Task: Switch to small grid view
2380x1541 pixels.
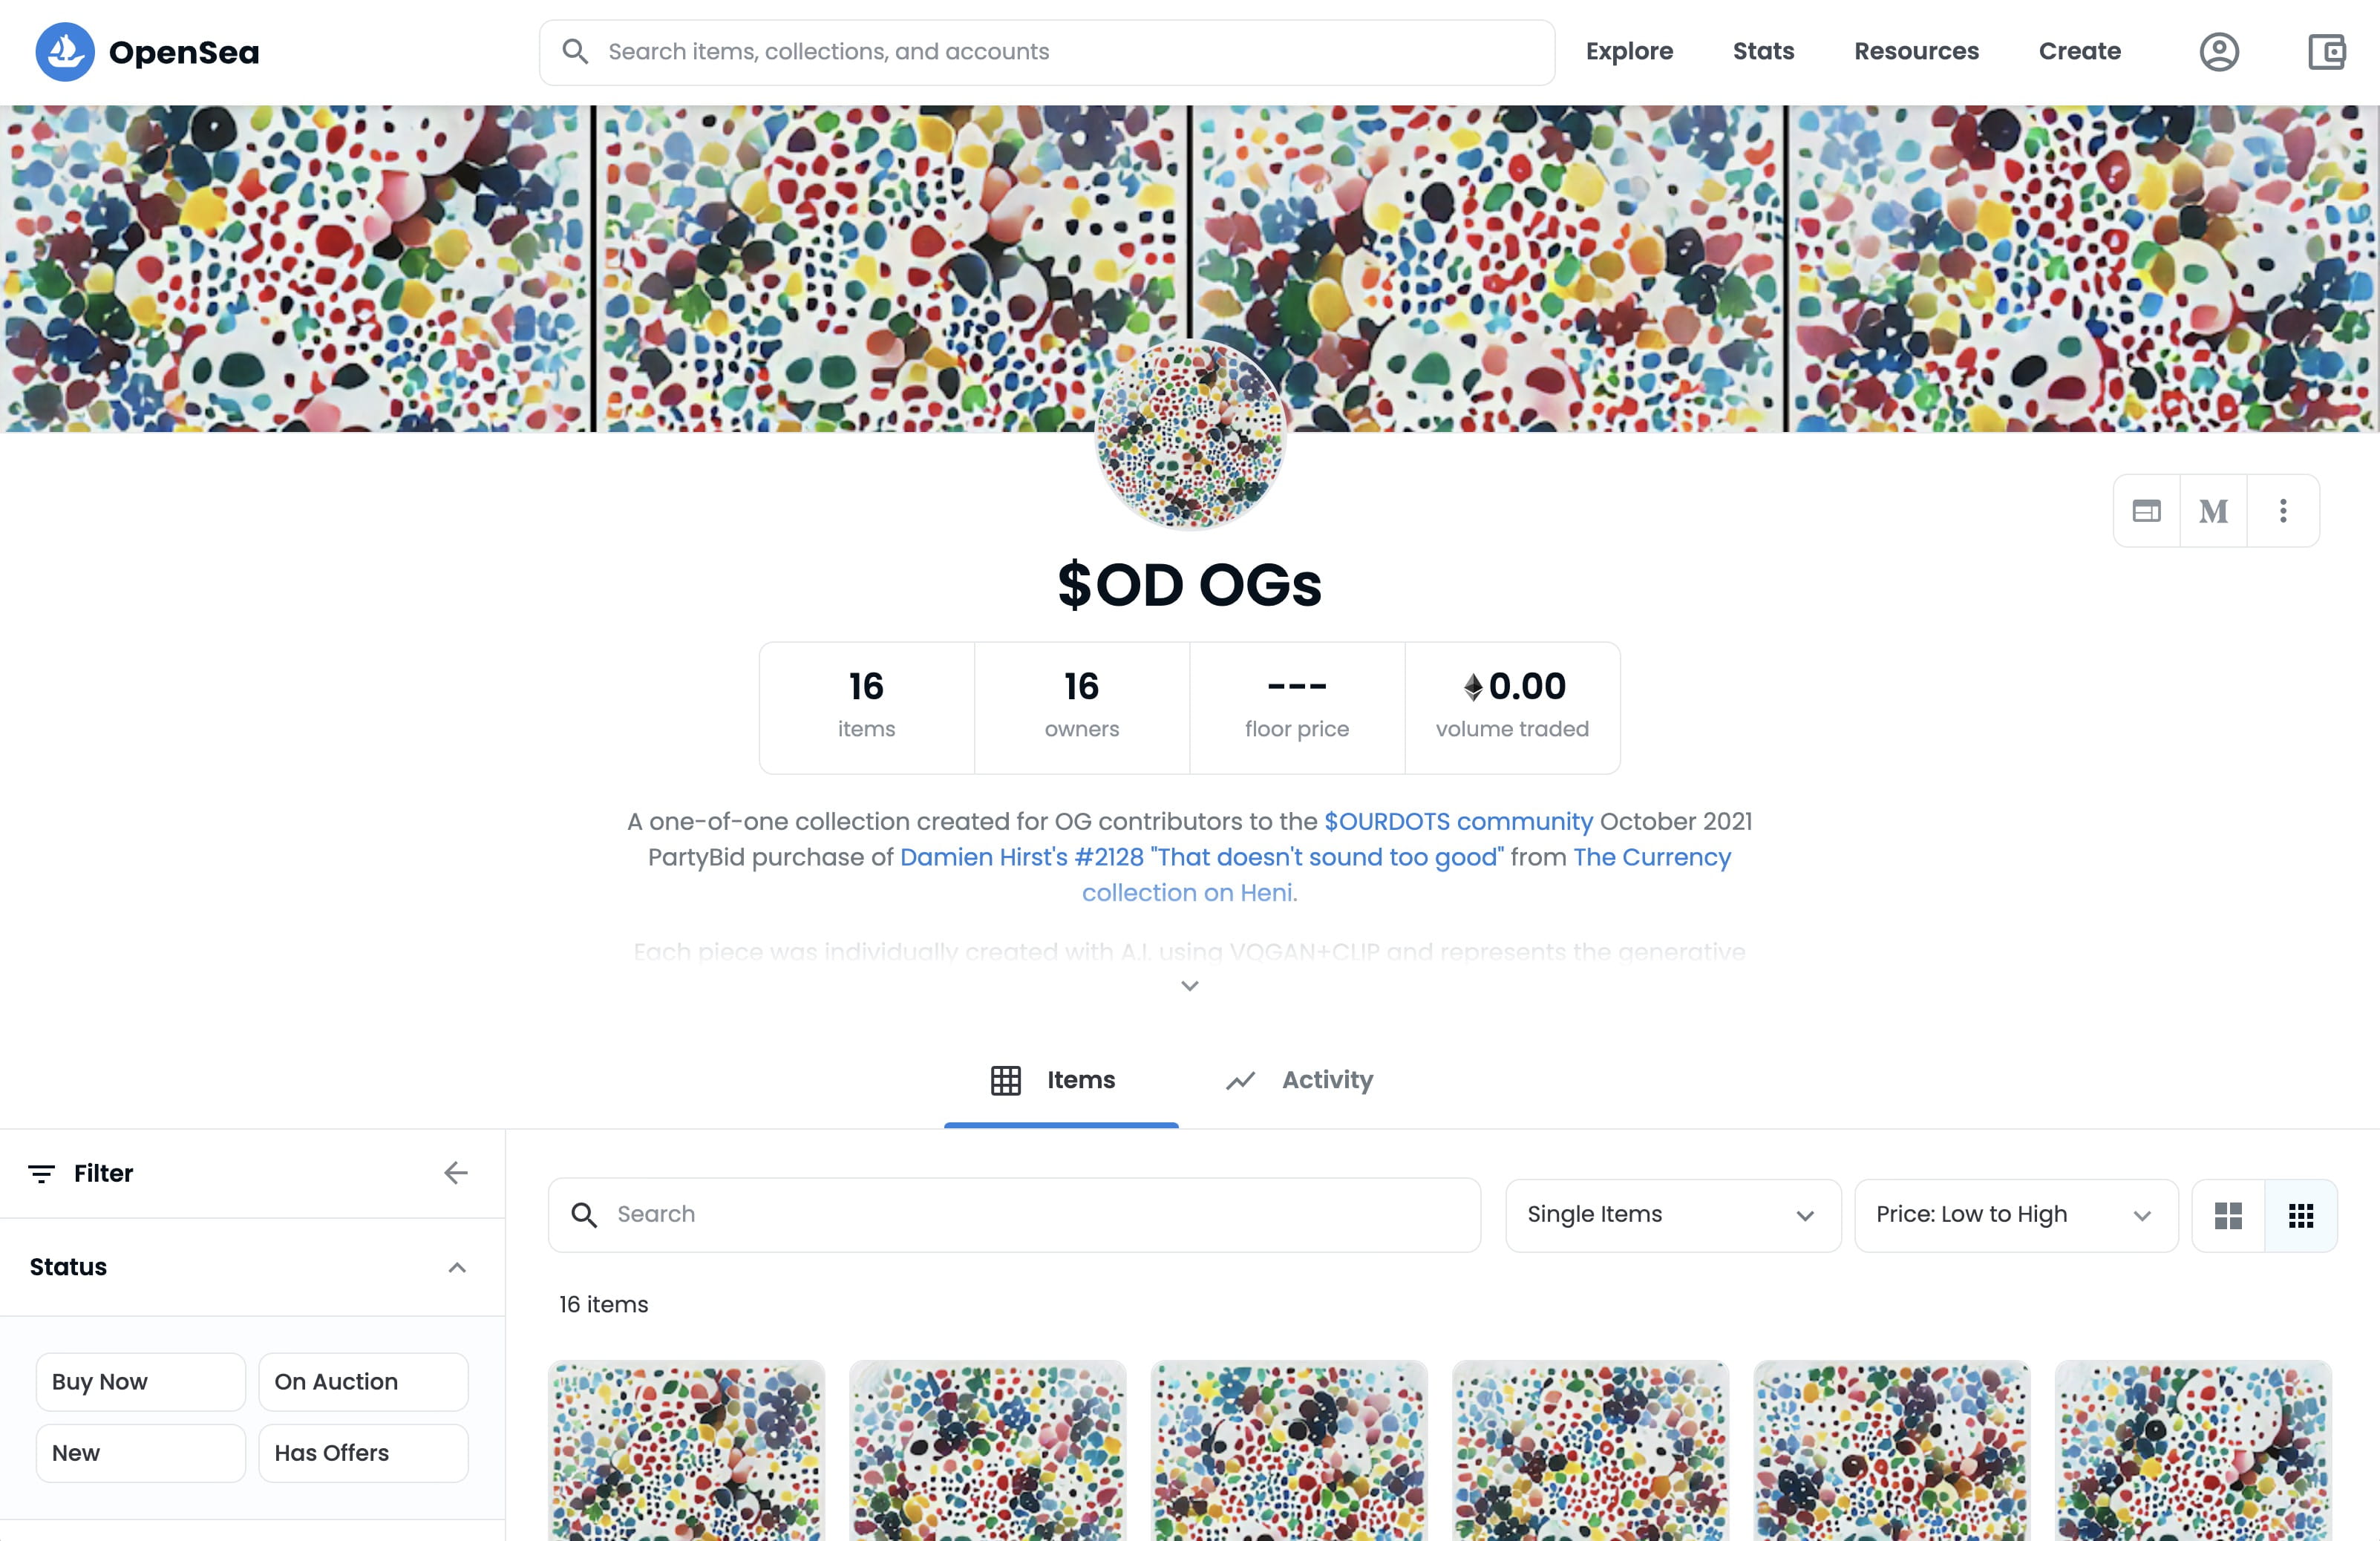Action: click(2301, 1215)
